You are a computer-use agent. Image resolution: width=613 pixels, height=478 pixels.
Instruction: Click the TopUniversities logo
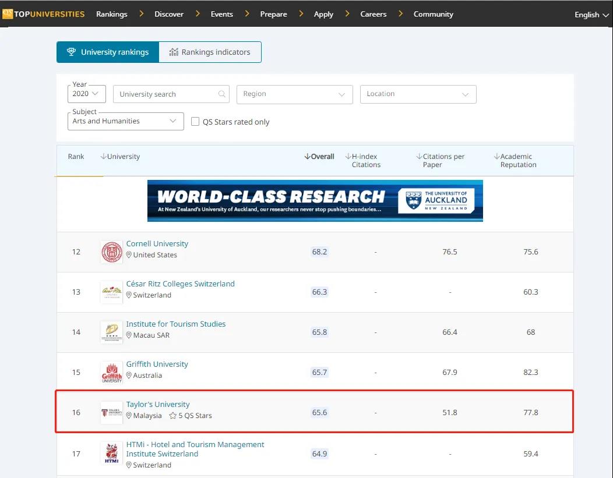click(x=43, y=14)
